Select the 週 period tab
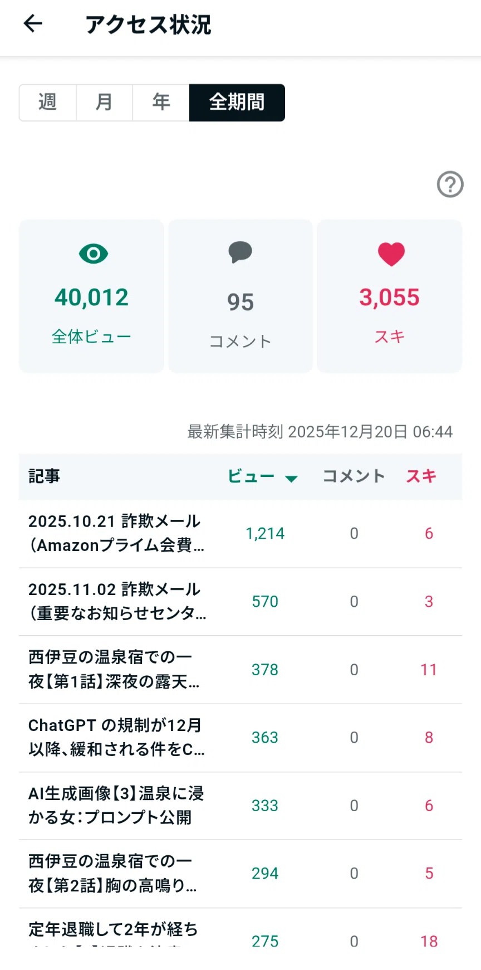481x970 pixels. pyautogui.click(x=48, y=103)
